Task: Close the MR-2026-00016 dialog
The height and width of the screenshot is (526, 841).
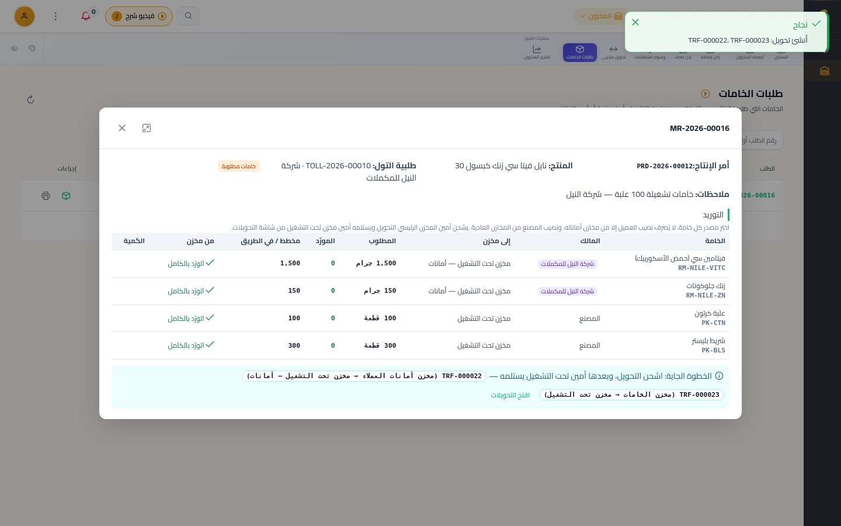Action: click(122, 128)
